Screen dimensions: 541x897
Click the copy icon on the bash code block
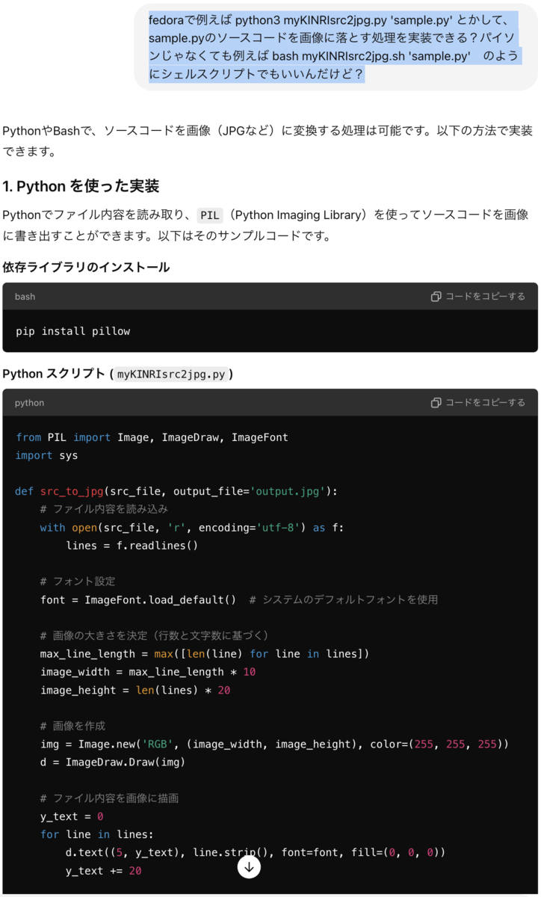(436, 296)
